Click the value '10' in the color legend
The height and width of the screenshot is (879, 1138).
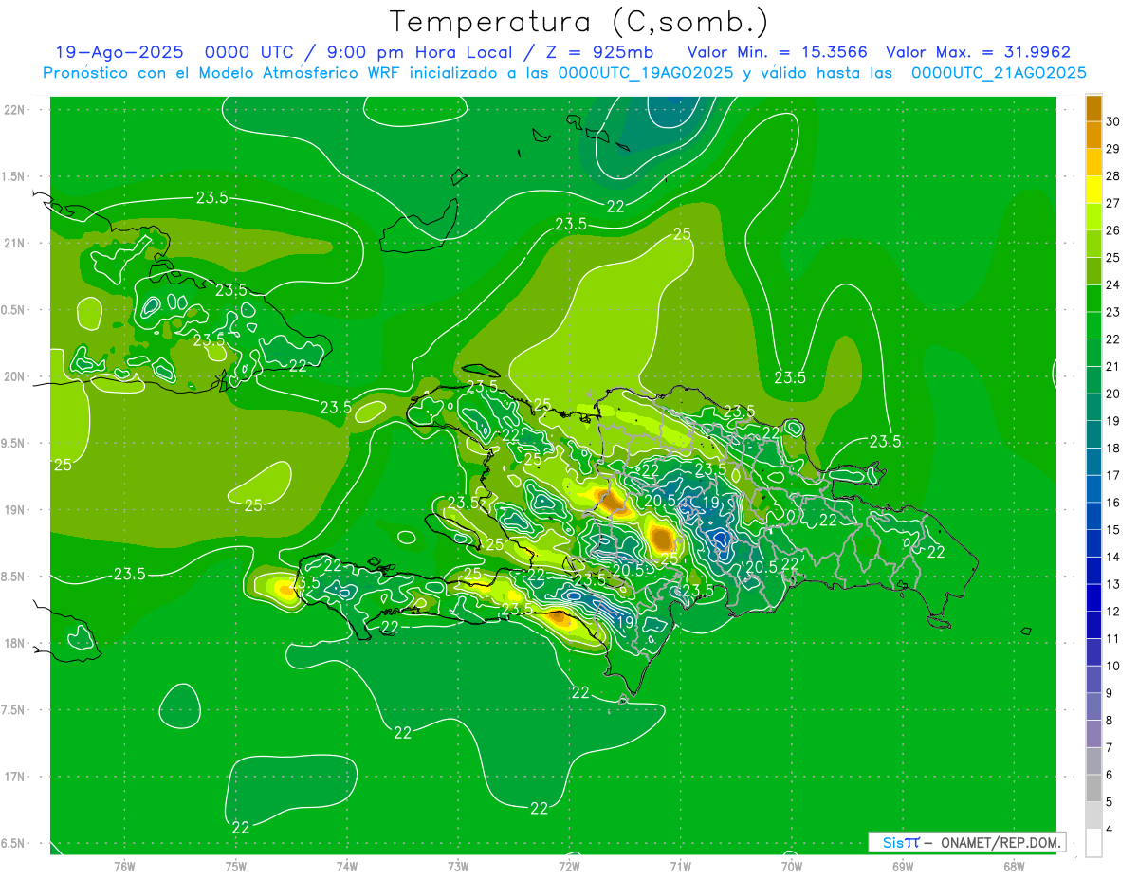1112,666
